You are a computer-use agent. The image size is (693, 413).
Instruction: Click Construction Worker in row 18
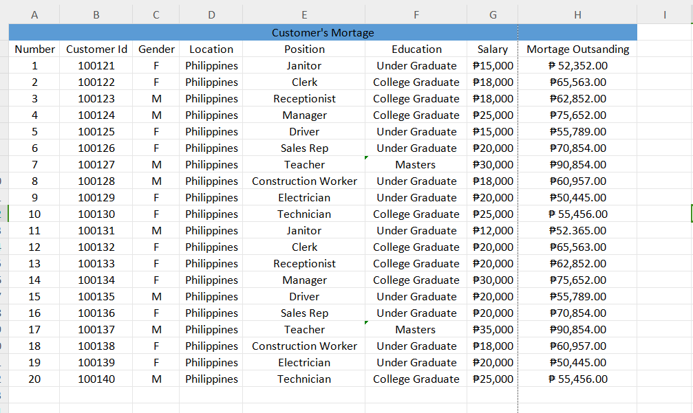coord(304,346)
